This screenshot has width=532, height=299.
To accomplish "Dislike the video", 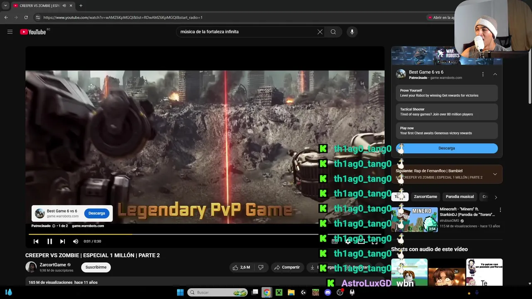I will (261, 267).
